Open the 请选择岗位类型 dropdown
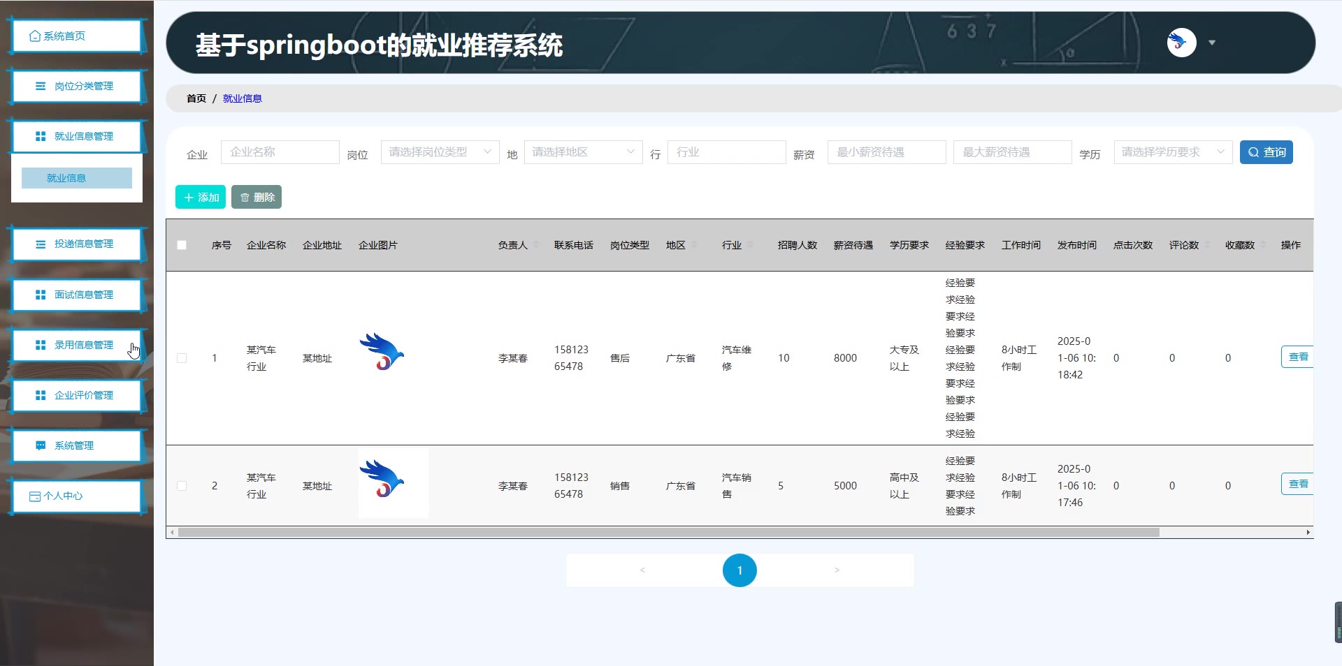 (x=440, y=152)
